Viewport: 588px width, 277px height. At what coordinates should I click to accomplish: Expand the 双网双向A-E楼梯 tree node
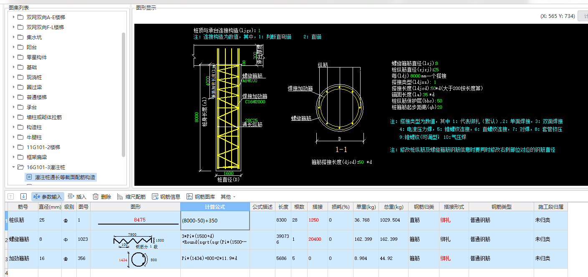pyautogui.click(x=13, y=17)
